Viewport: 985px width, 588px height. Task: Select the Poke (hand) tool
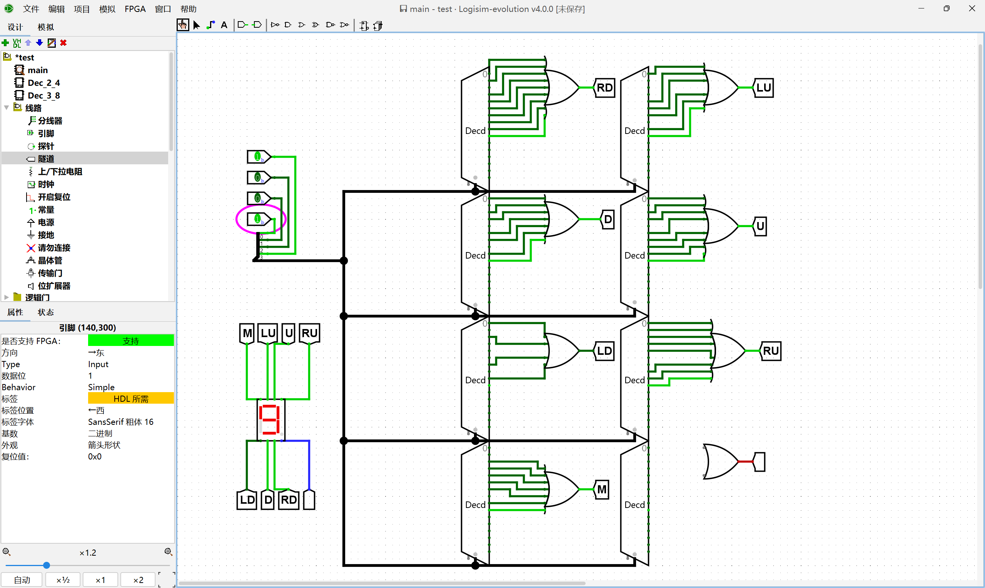point(183,25)
